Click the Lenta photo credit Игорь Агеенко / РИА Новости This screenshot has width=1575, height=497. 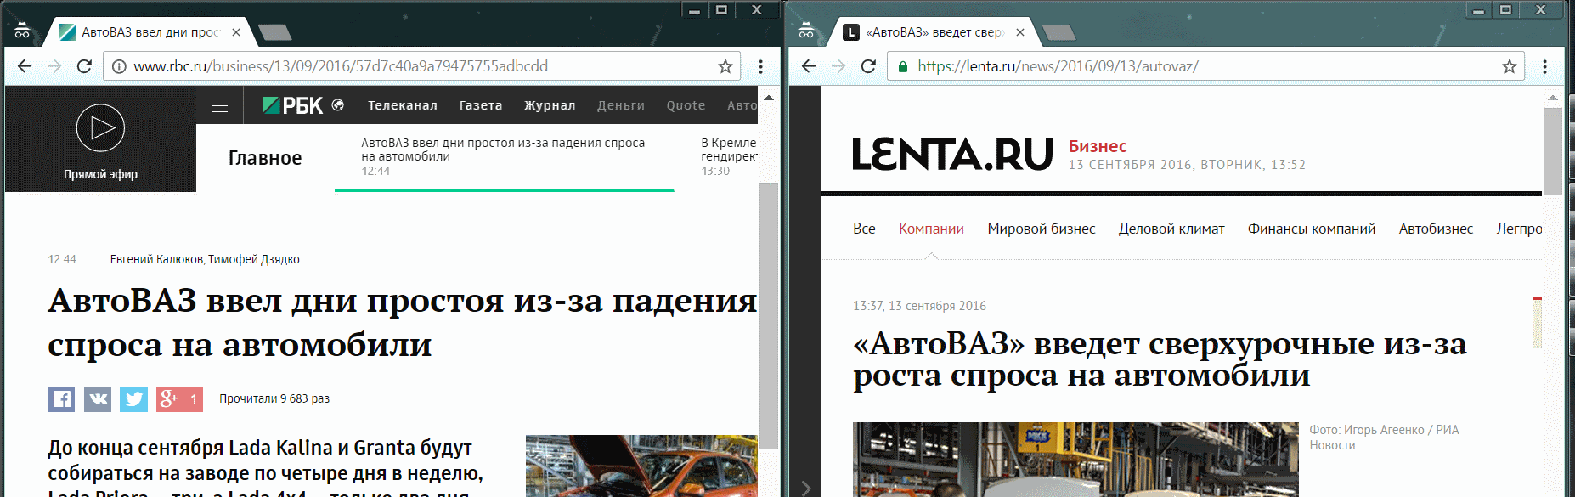point(1384,438)
